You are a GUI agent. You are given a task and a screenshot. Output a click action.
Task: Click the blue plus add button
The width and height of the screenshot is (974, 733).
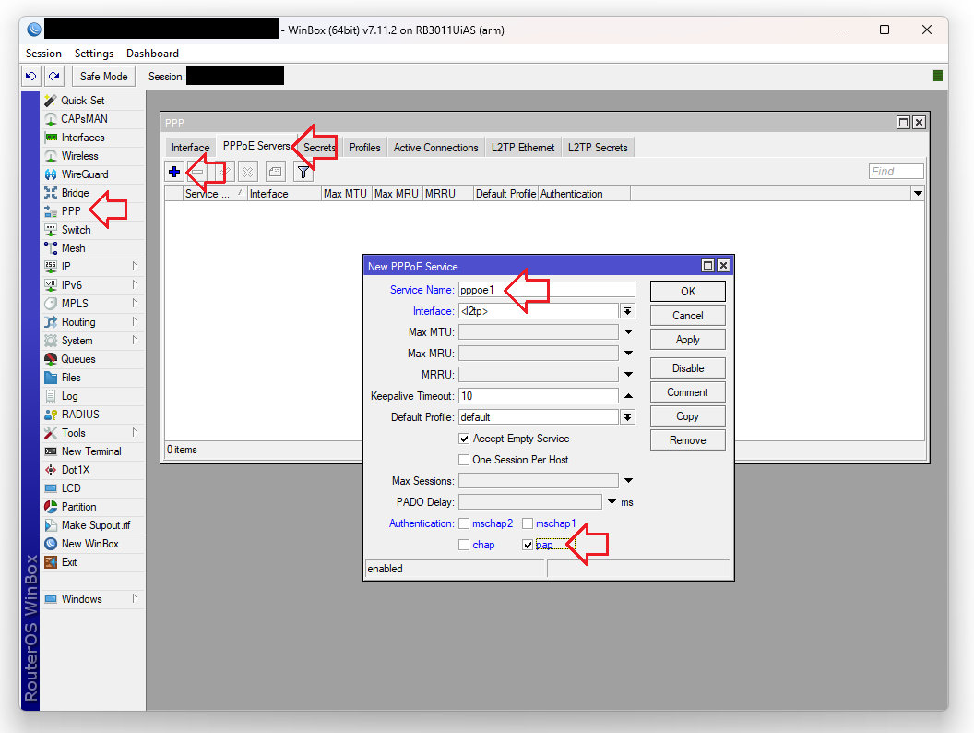174,172
